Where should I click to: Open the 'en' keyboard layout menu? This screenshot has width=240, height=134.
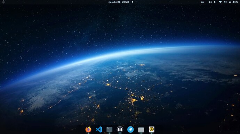coord(202,2)
